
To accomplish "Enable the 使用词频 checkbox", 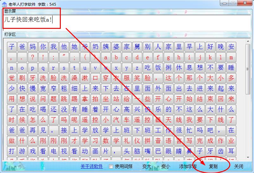I will (x=111, y=166).
